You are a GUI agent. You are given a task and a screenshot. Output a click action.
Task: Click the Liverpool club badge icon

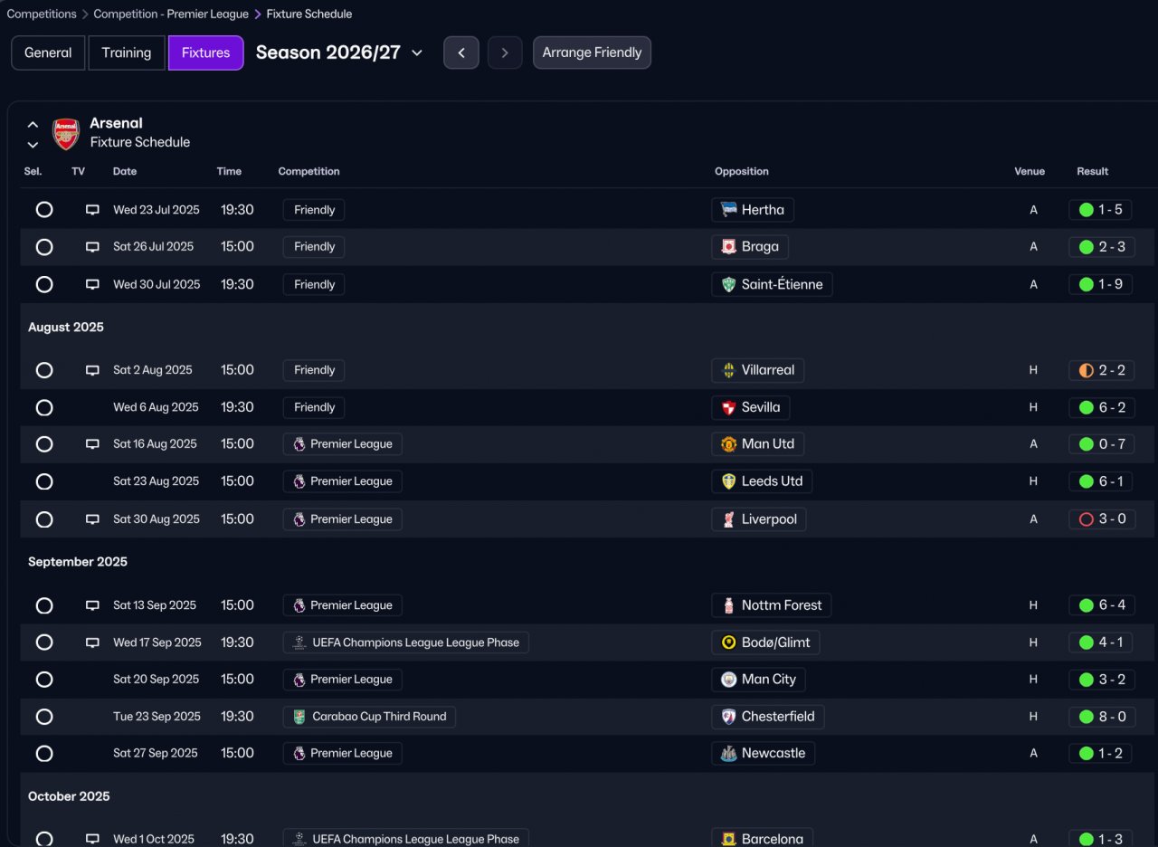point(728,519)
